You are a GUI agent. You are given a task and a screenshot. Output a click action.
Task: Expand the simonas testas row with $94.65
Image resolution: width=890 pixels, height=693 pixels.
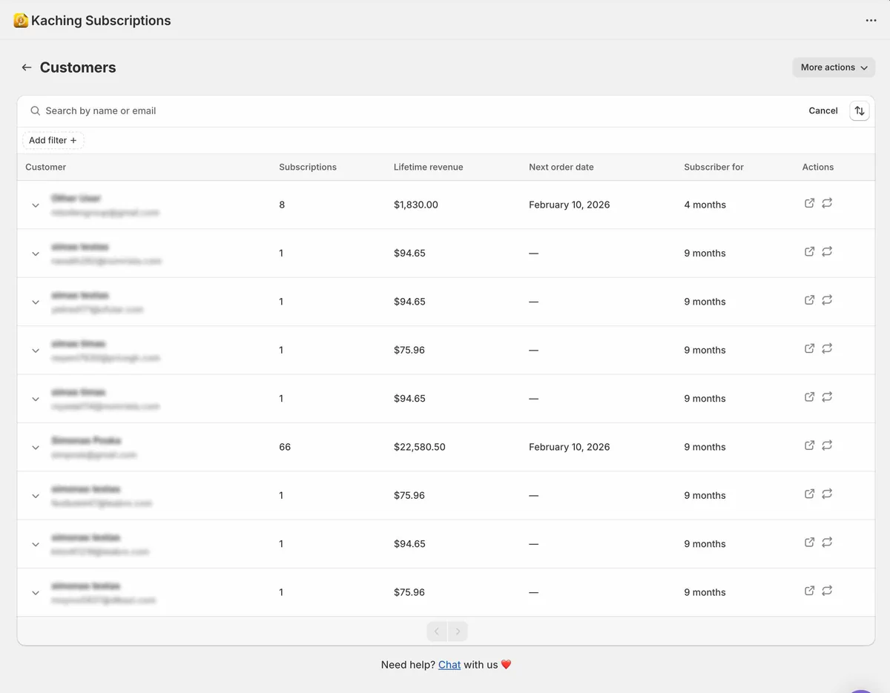pos(35,545)
